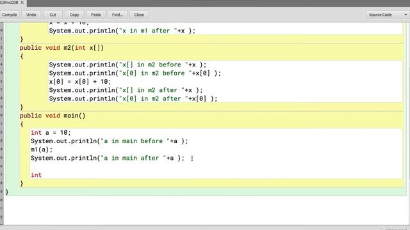
Task: Click the Close toolbar button
Action: pos(139,15)
